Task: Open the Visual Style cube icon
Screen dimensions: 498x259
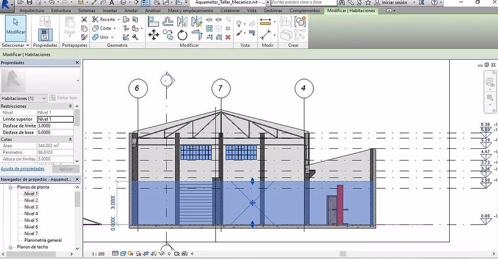Action: coord(123,253)
